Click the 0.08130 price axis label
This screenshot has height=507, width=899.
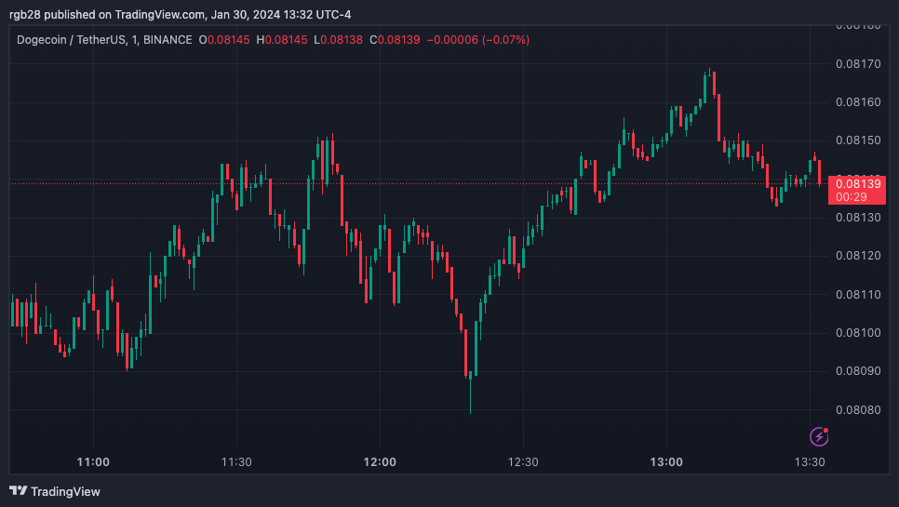tap(858, 218)
